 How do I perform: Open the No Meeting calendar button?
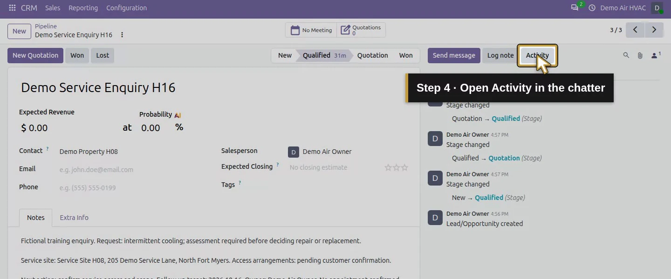(x=311, y=30)
